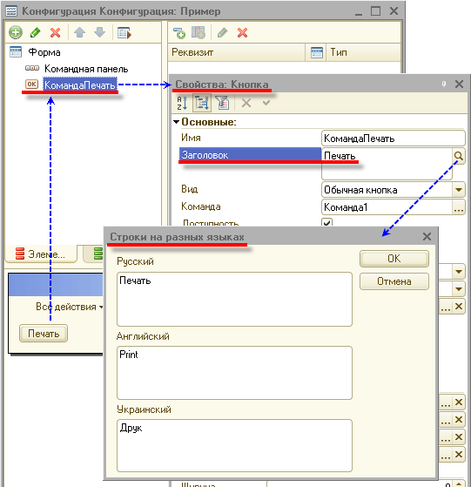Screen dimensions: 471x487
Task: Open magnifier lookup next to the Заголовок field
Action: [x=459, y=156]
